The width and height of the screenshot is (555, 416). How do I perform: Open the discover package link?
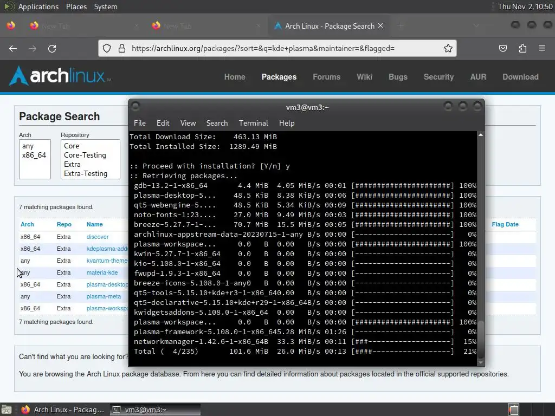[98, 237]
